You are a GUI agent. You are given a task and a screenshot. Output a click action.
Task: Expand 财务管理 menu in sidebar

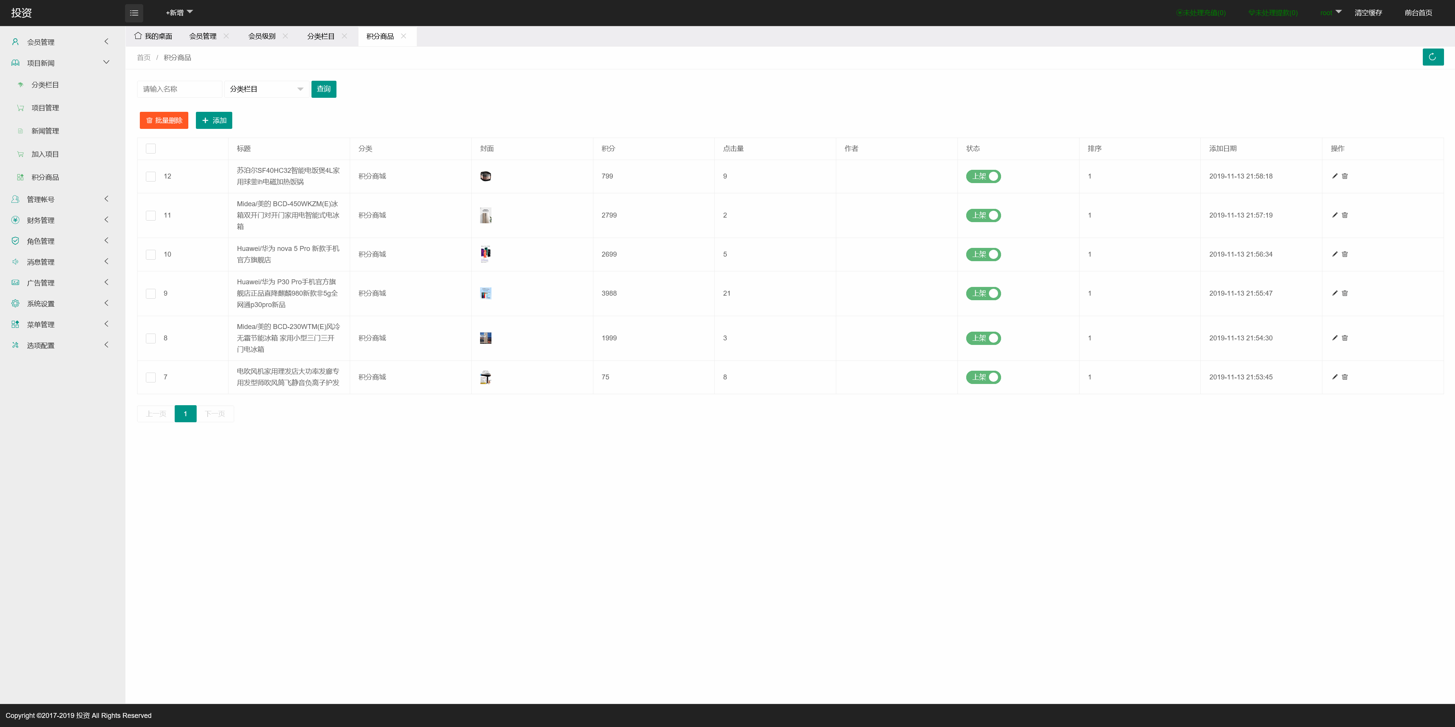tap(41, 220)
